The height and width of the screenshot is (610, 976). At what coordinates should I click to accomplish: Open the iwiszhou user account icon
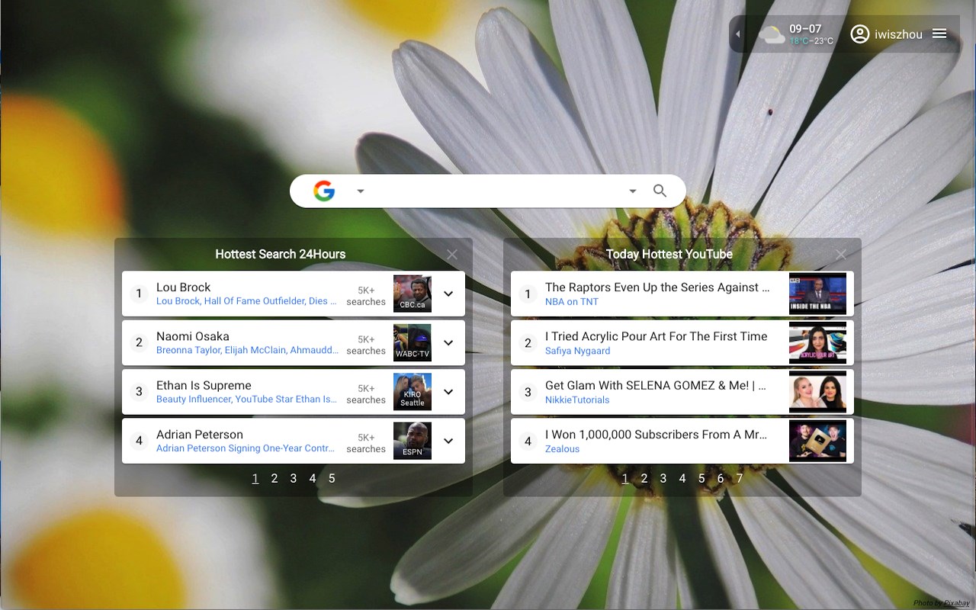(860, 34)
